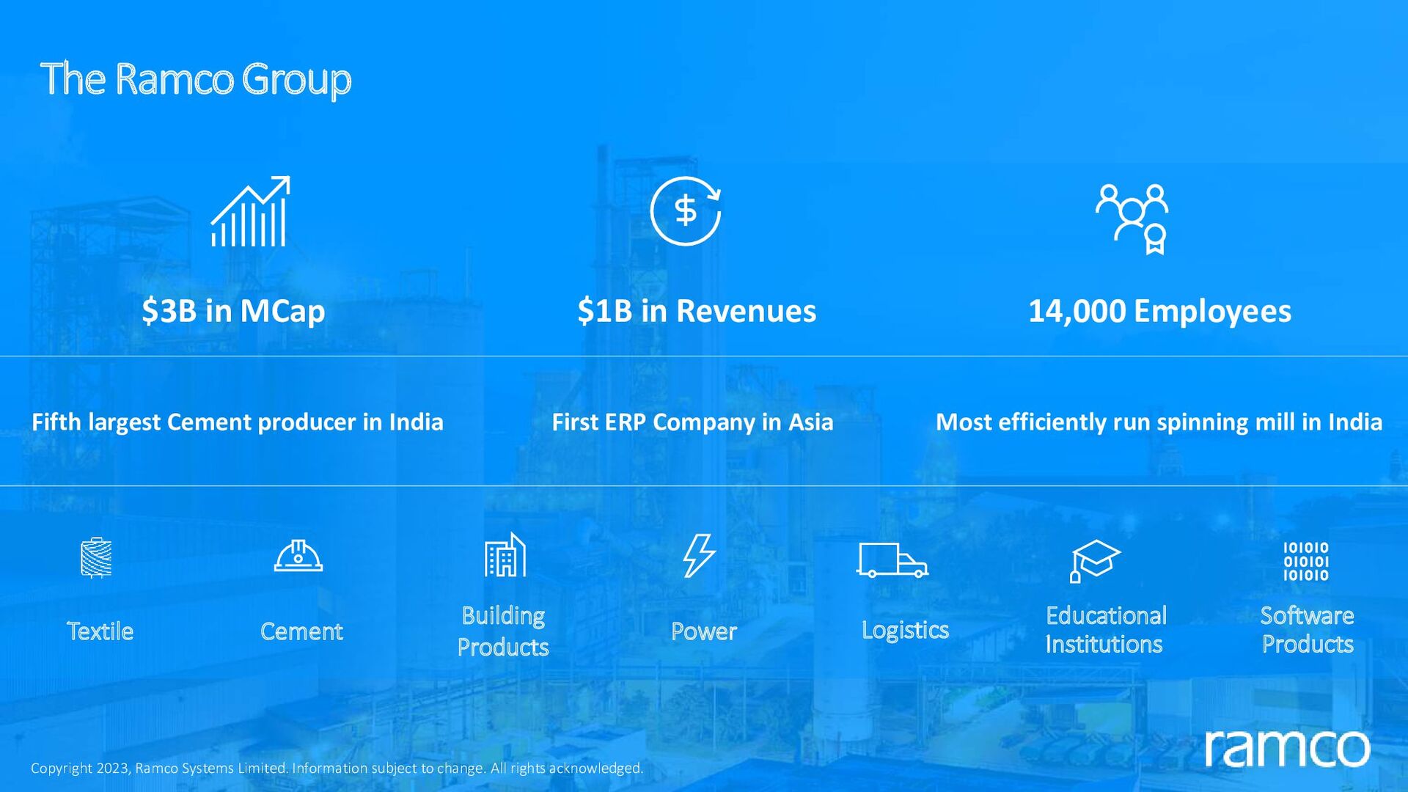Click 'First ERP Company in Asia'

click(x=692, y=422)
